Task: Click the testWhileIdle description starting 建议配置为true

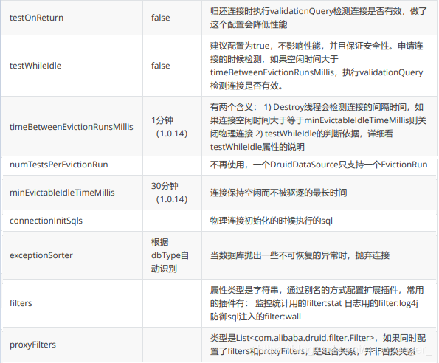Action: click(317, 66)
